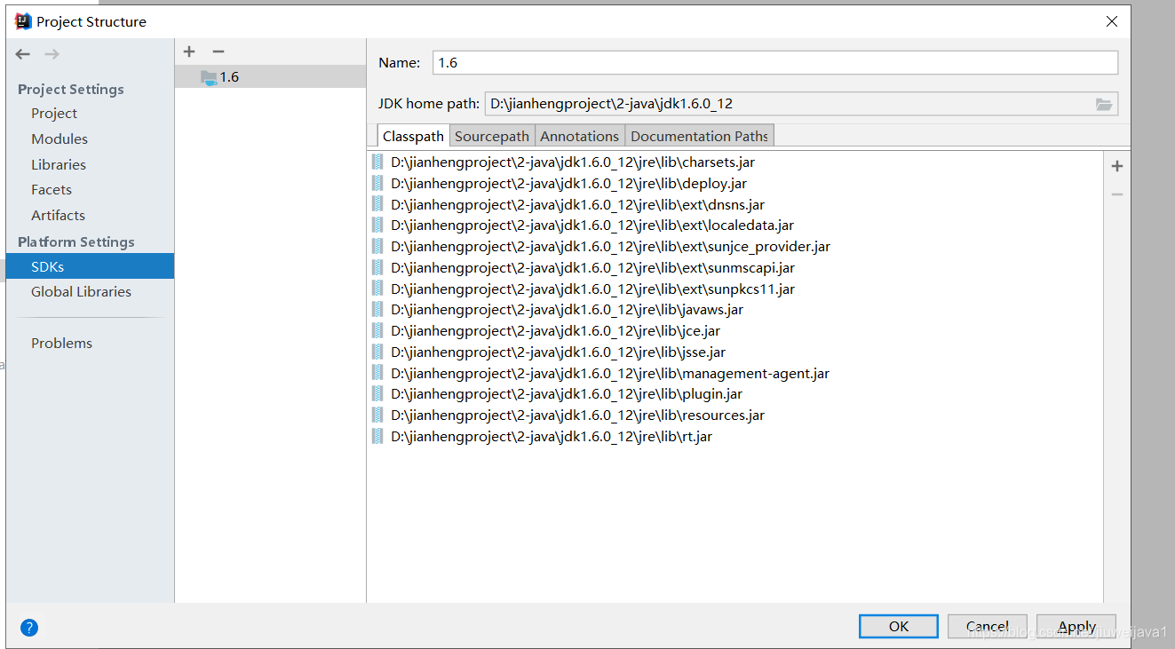Switch to the Sourcepath tab
This screenshot has height=649, width=1175.
492,136
